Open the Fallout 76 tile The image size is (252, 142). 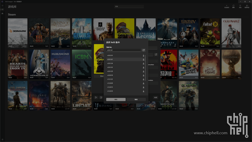(210, 33)
